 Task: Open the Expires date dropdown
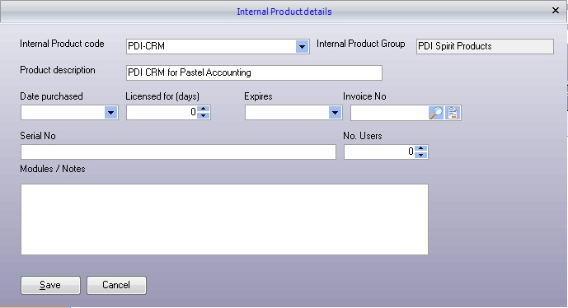(x=335, y=113)
